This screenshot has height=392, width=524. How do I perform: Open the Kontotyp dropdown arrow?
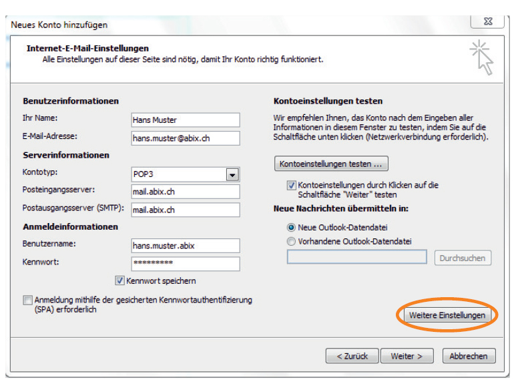pyautogui.click(x=232, y=174)
